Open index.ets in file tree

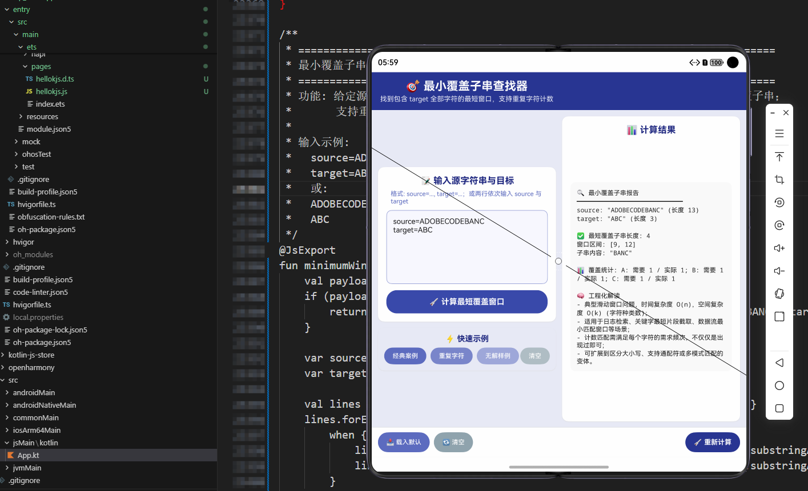(50, 104)
